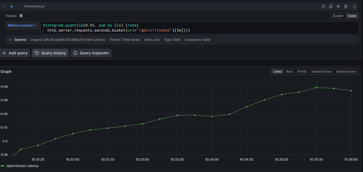Click the Type: Both option text

coord(173,40)
